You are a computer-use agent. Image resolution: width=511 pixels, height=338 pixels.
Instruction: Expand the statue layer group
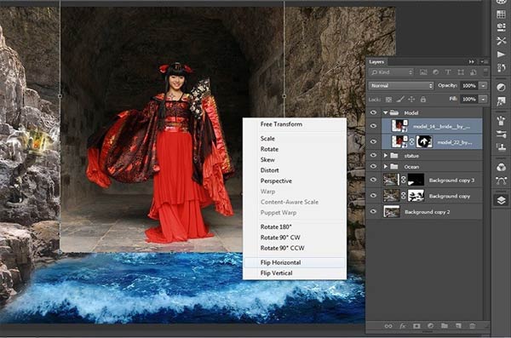pyautogui.click(x=386, y=156)
